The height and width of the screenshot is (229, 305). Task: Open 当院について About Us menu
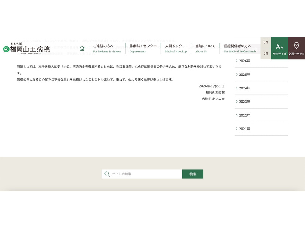tap(205, 48)
